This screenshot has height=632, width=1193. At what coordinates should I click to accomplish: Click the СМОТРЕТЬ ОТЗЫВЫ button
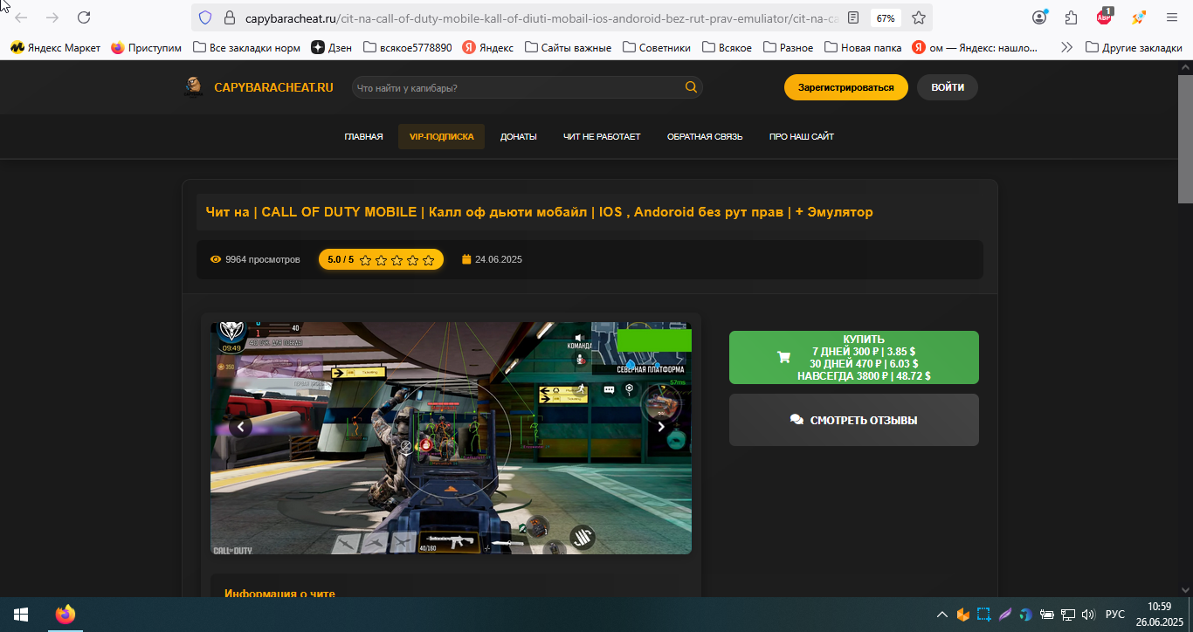(x=854, y=420)
